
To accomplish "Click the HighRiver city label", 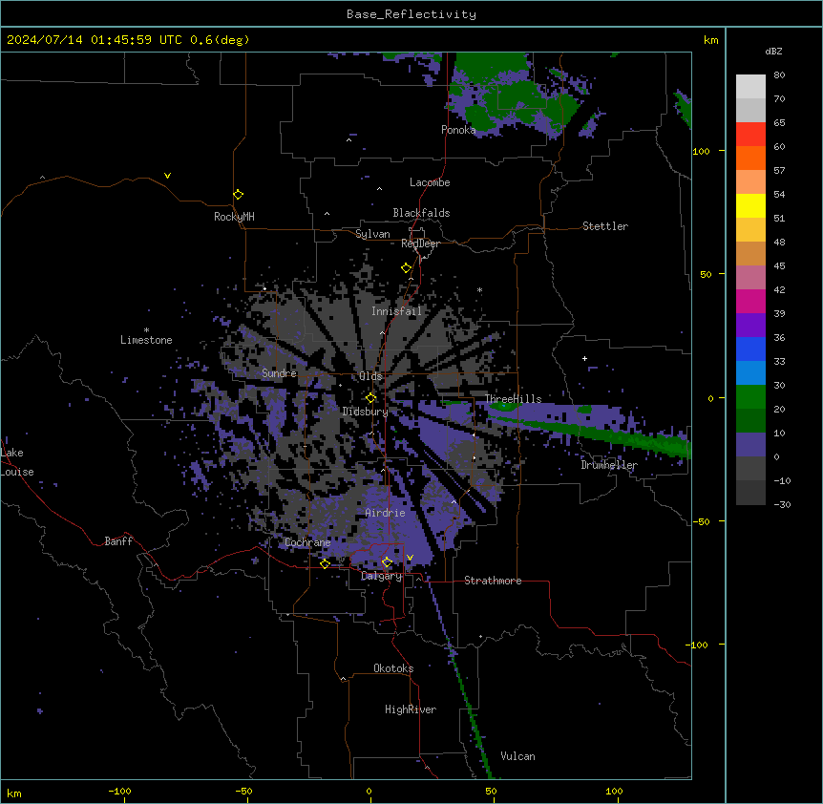I will pyautogui.click(x=411, y=709).
